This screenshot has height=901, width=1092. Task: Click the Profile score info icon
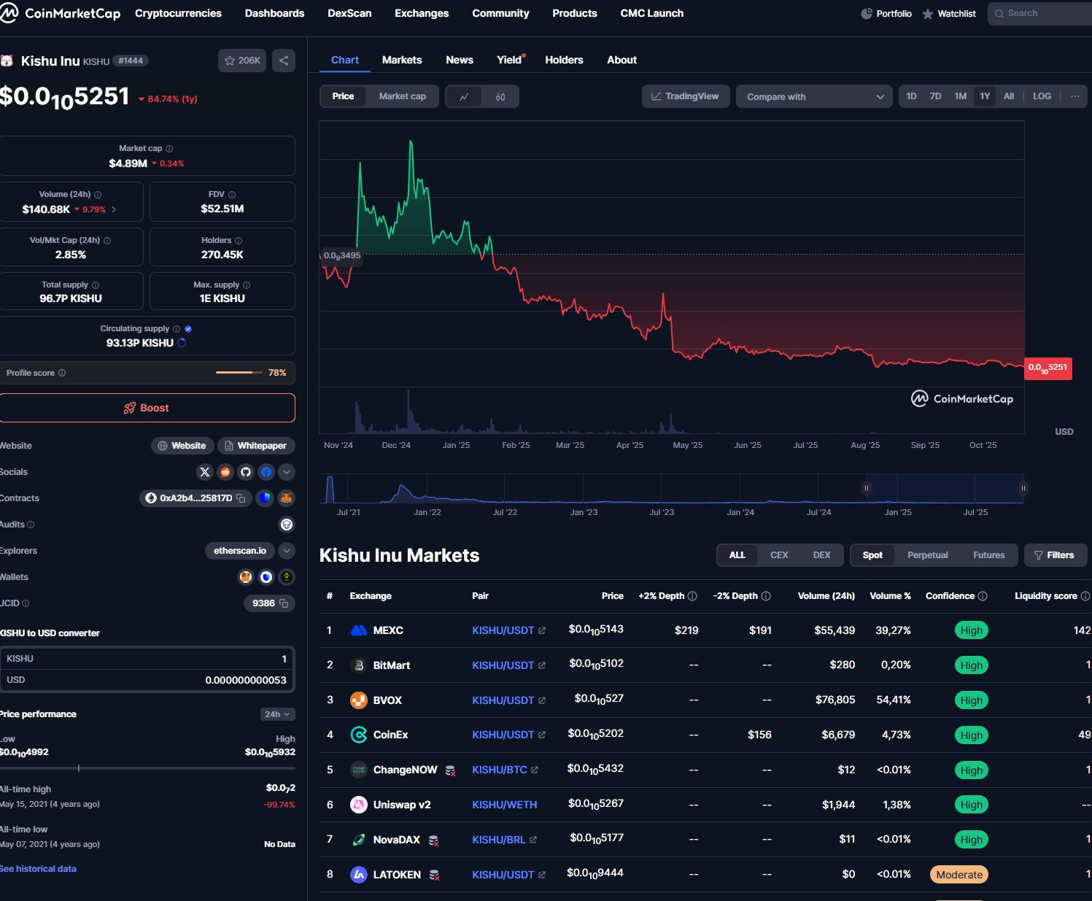pos(62,373)
